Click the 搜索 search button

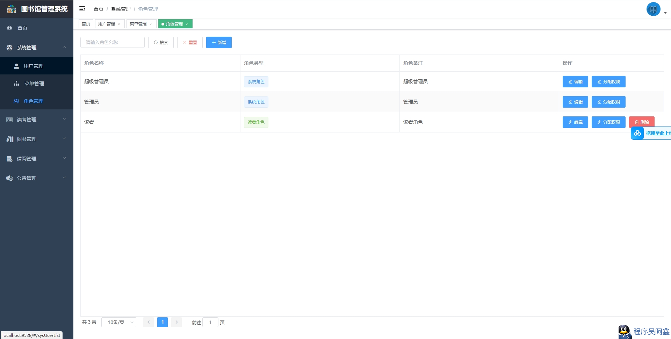click(x=161, y=42)
